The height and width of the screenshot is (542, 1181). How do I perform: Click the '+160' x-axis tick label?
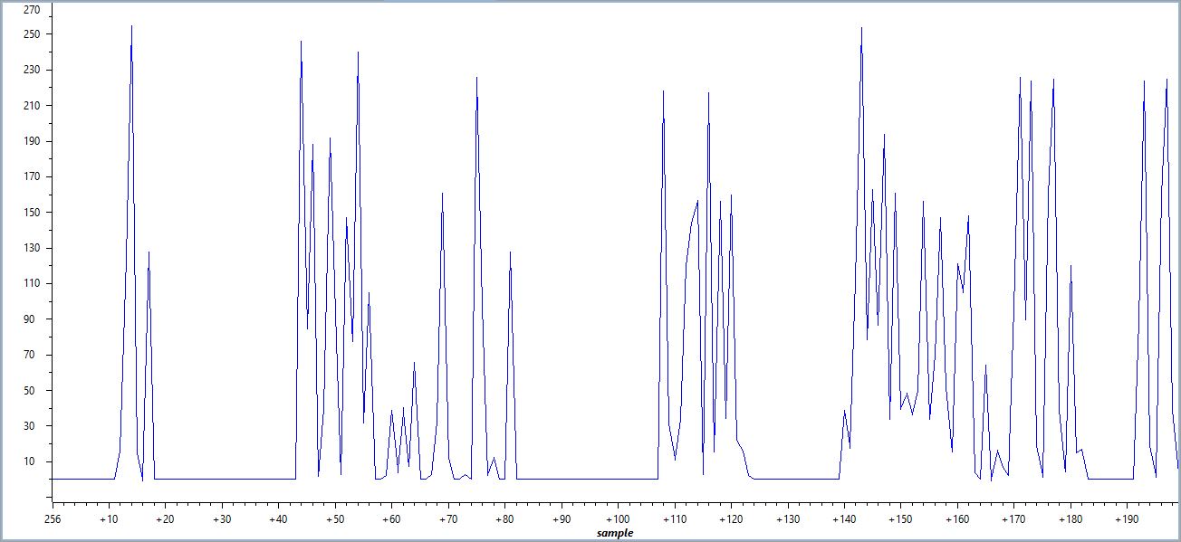[x=957, y=520]
